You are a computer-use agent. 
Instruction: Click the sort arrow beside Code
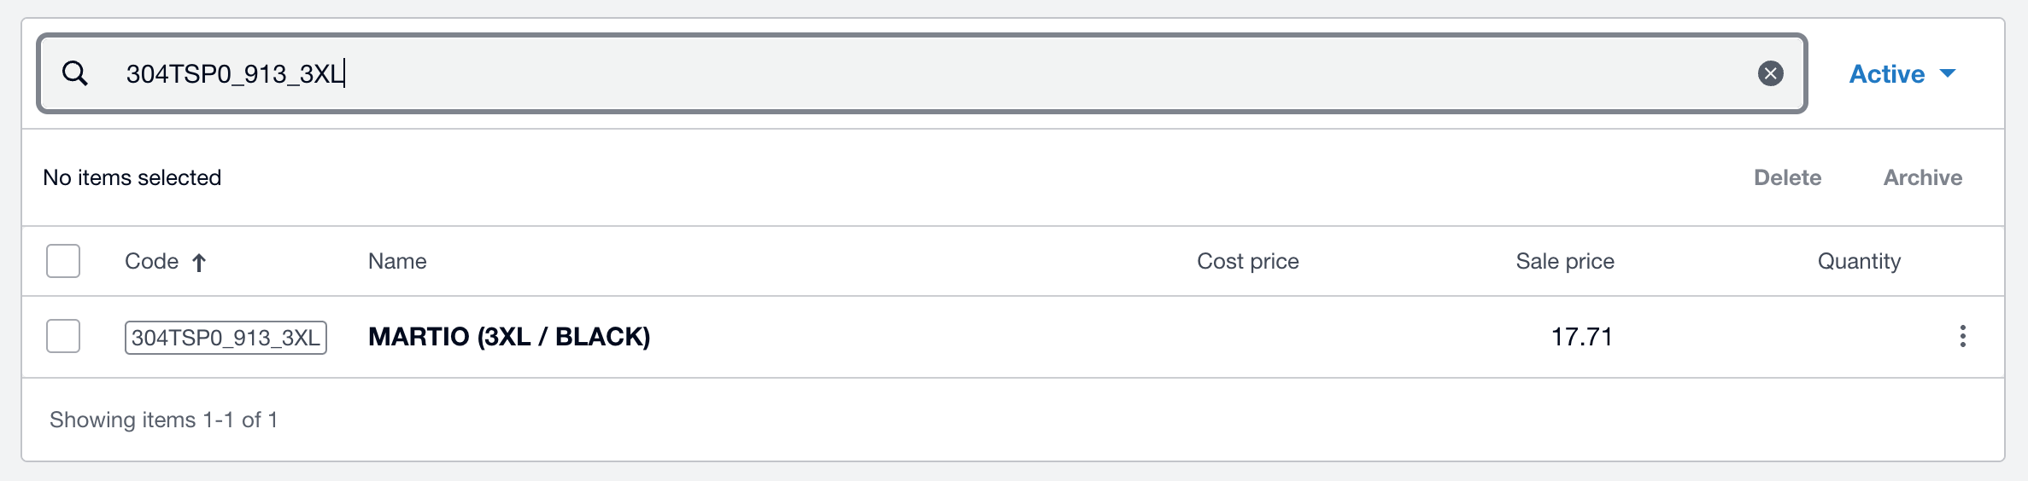coord(199,263)
